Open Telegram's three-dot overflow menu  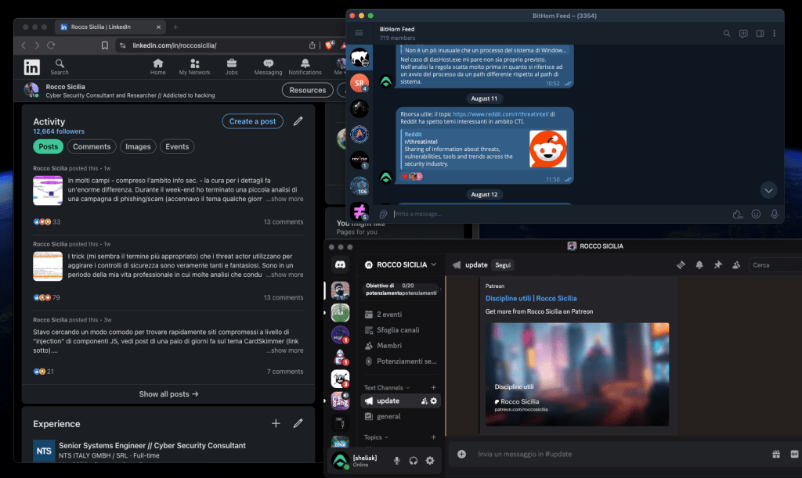pos(774,33)
